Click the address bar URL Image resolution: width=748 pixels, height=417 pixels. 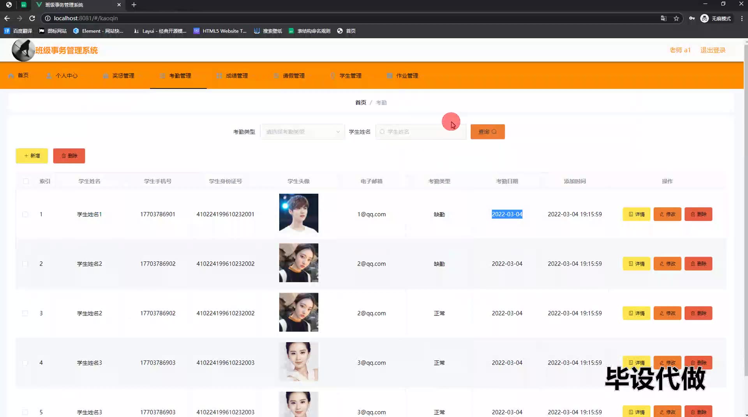[x=86, y=18]
